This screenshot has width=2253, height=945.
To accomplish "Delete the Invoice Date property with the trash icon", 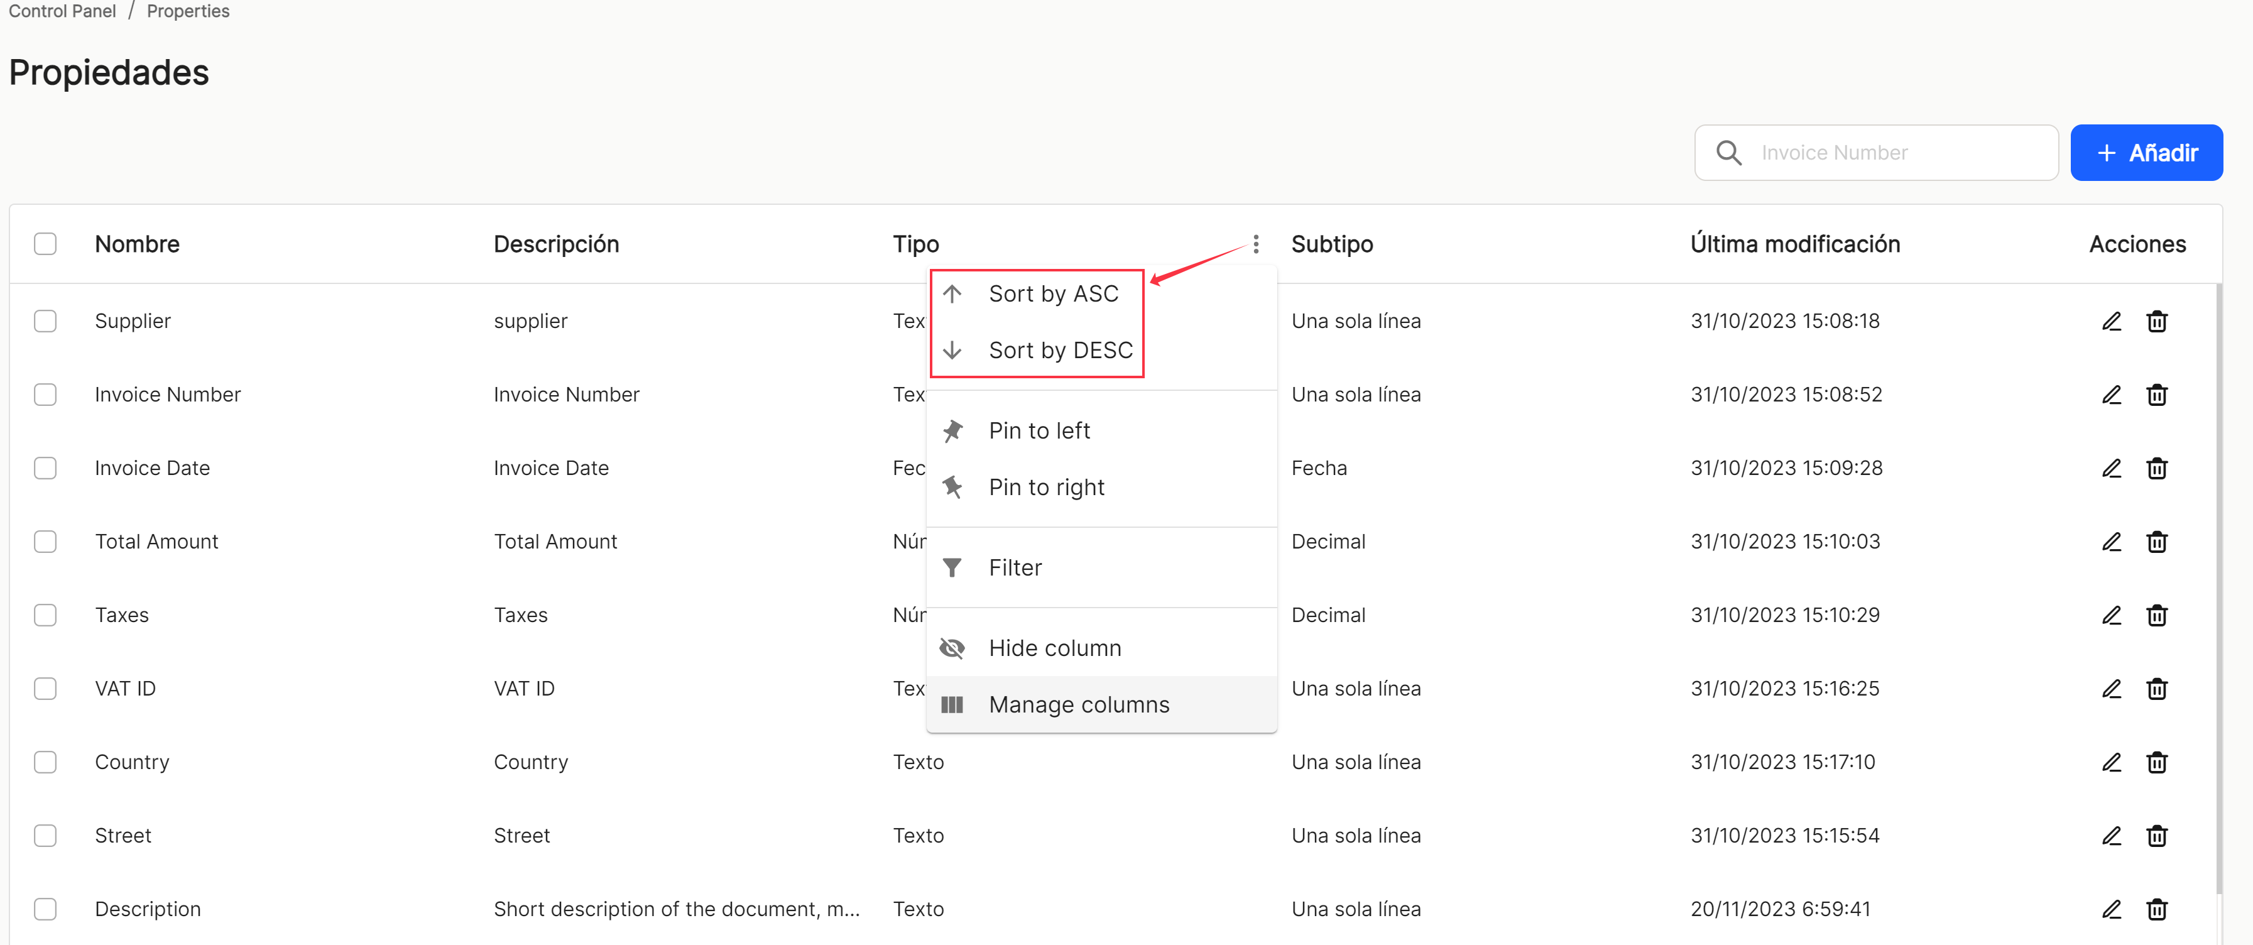I will [x=2157, y=468].
